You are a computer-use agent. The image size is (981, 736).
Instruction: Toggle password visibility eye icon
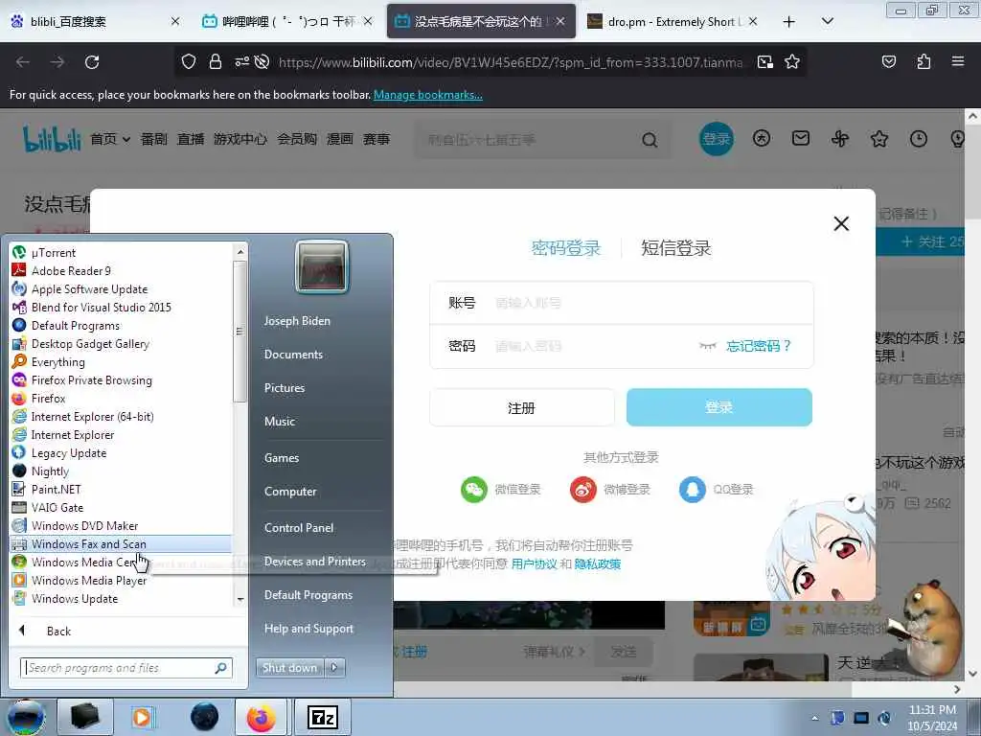point(707,345)
